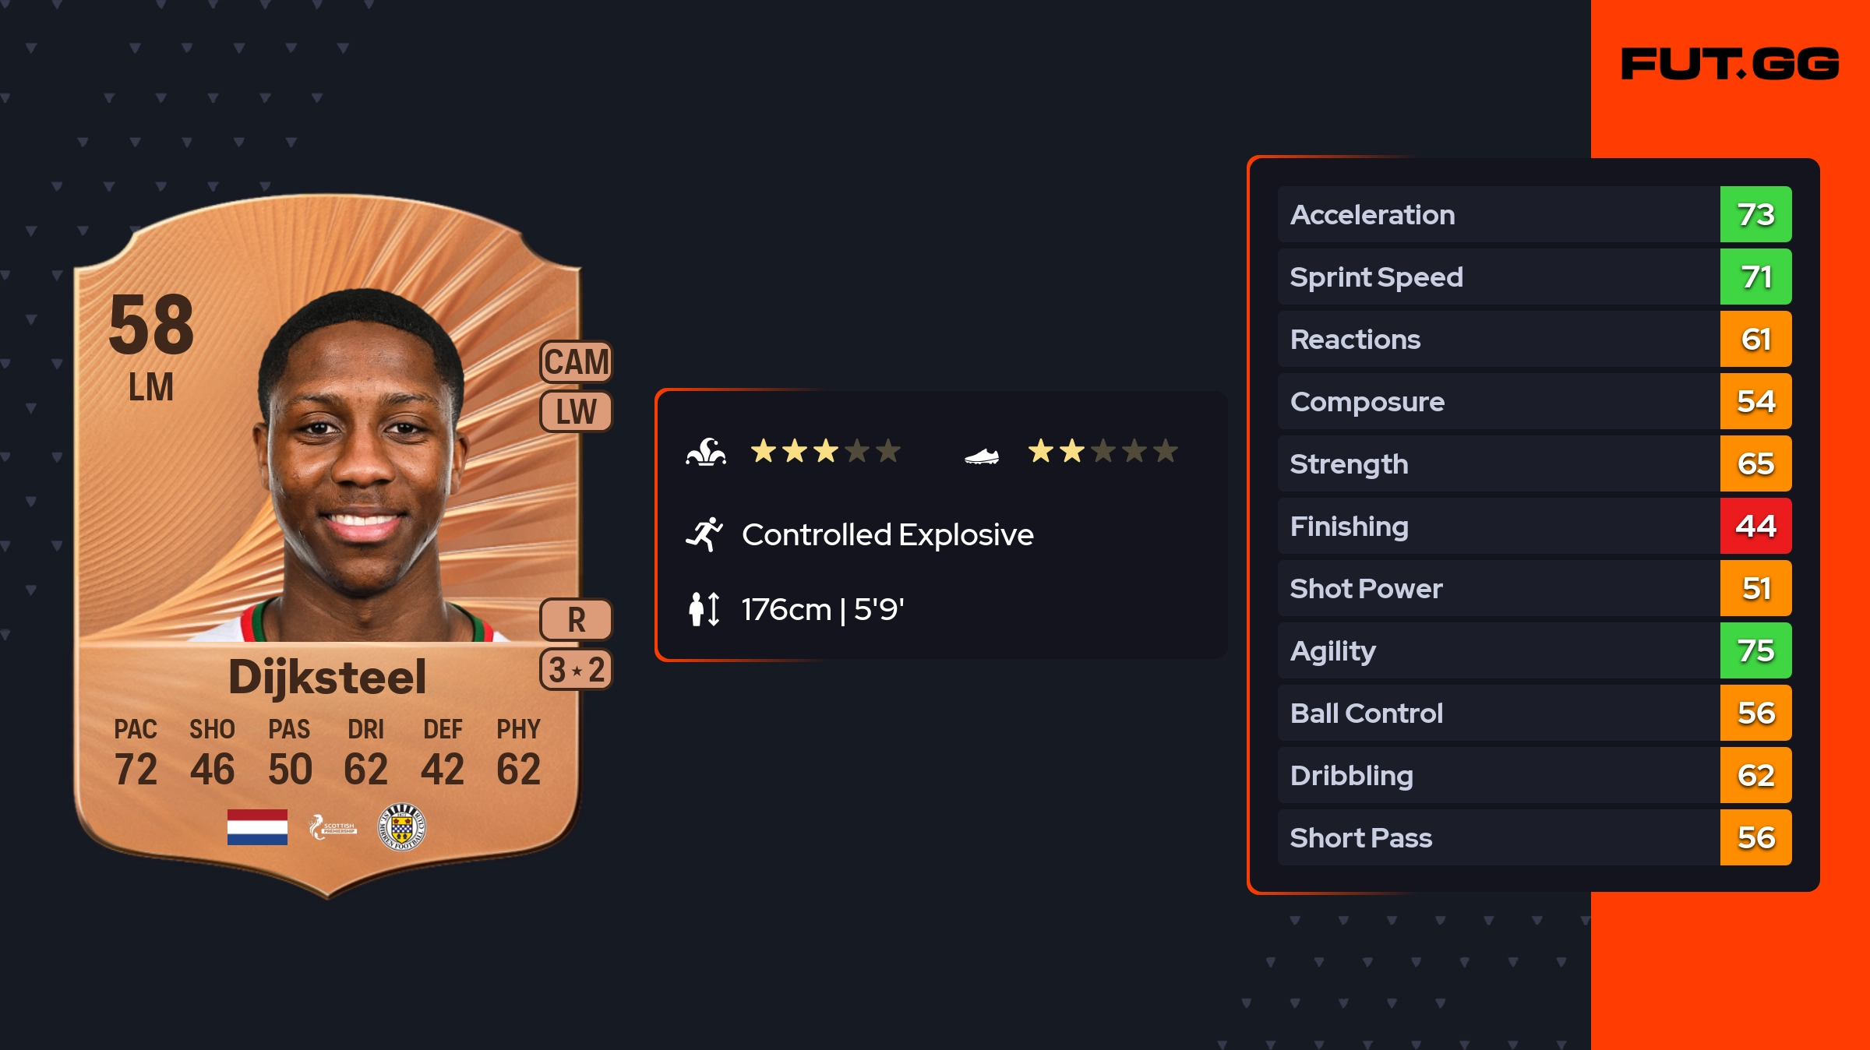Click the running man AcceleRATE icon
This screenshot has width=1870, height=1050.
click(x=704, y=535)
